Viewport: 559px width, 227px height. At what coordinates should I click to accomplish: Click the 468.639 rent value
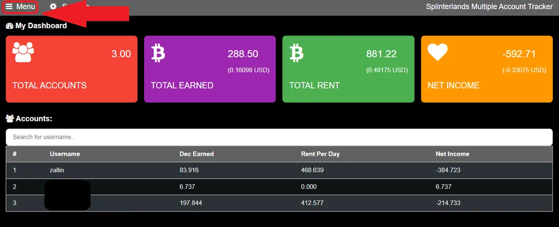[x=312, y=170]
